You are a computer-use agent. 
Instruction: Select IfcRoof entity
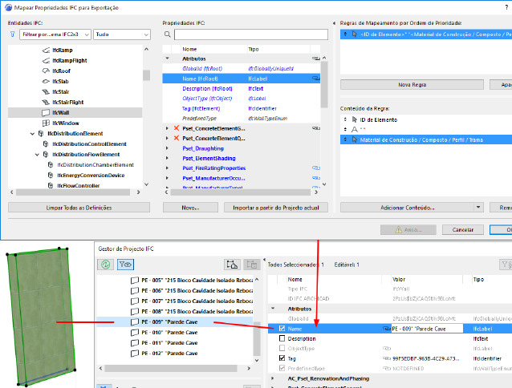point(61,71)
